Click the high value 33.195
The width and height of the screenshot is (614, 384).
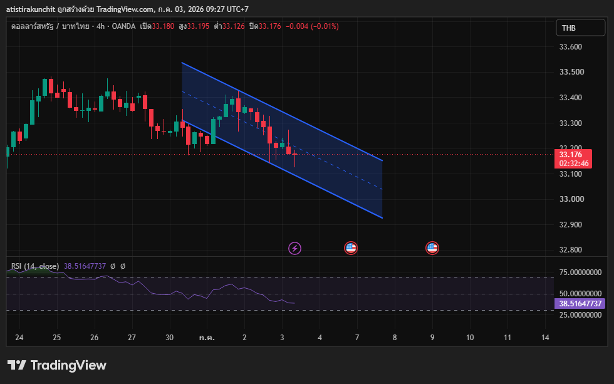198,26
